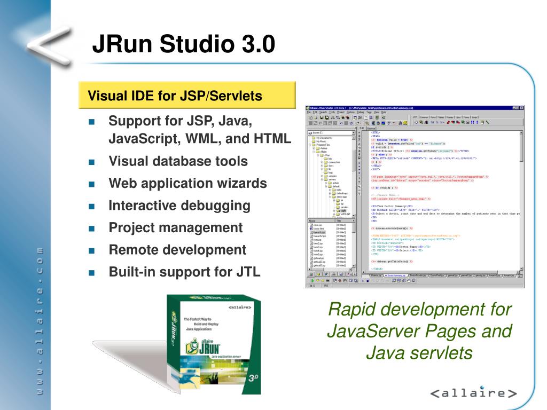Click the green Run debug arrow
The width and height of the screenshot is (547, 410).
pyautogui.click(x=312, y=280)
